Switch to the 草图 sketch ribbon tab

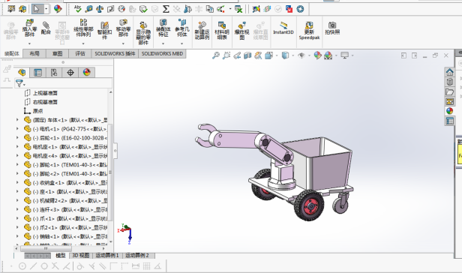pos(57,53)
